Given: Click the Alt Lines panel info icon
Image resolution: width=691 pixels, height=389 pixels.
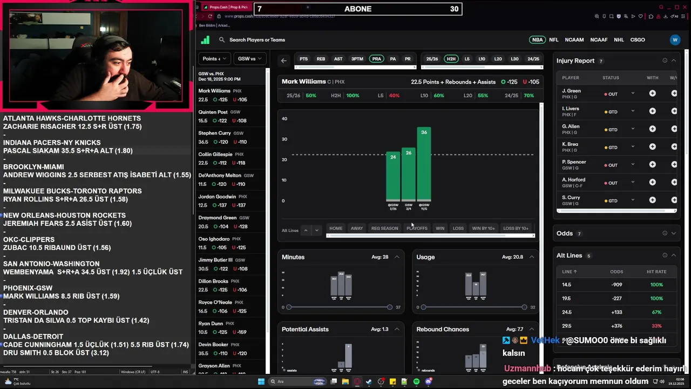Looking at the screenshot, I should (665, 256).
